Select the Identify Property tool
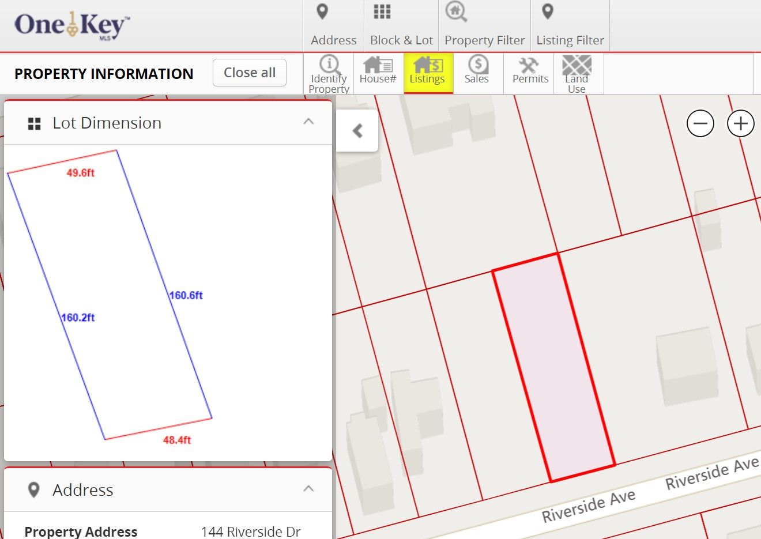The width and height of the screenshot is (761, 539). [329, 73]
